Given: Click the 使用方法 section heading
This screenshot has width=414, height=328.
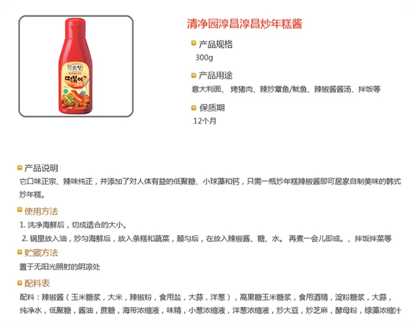Looking at the screenshot, I should point(41,211).
